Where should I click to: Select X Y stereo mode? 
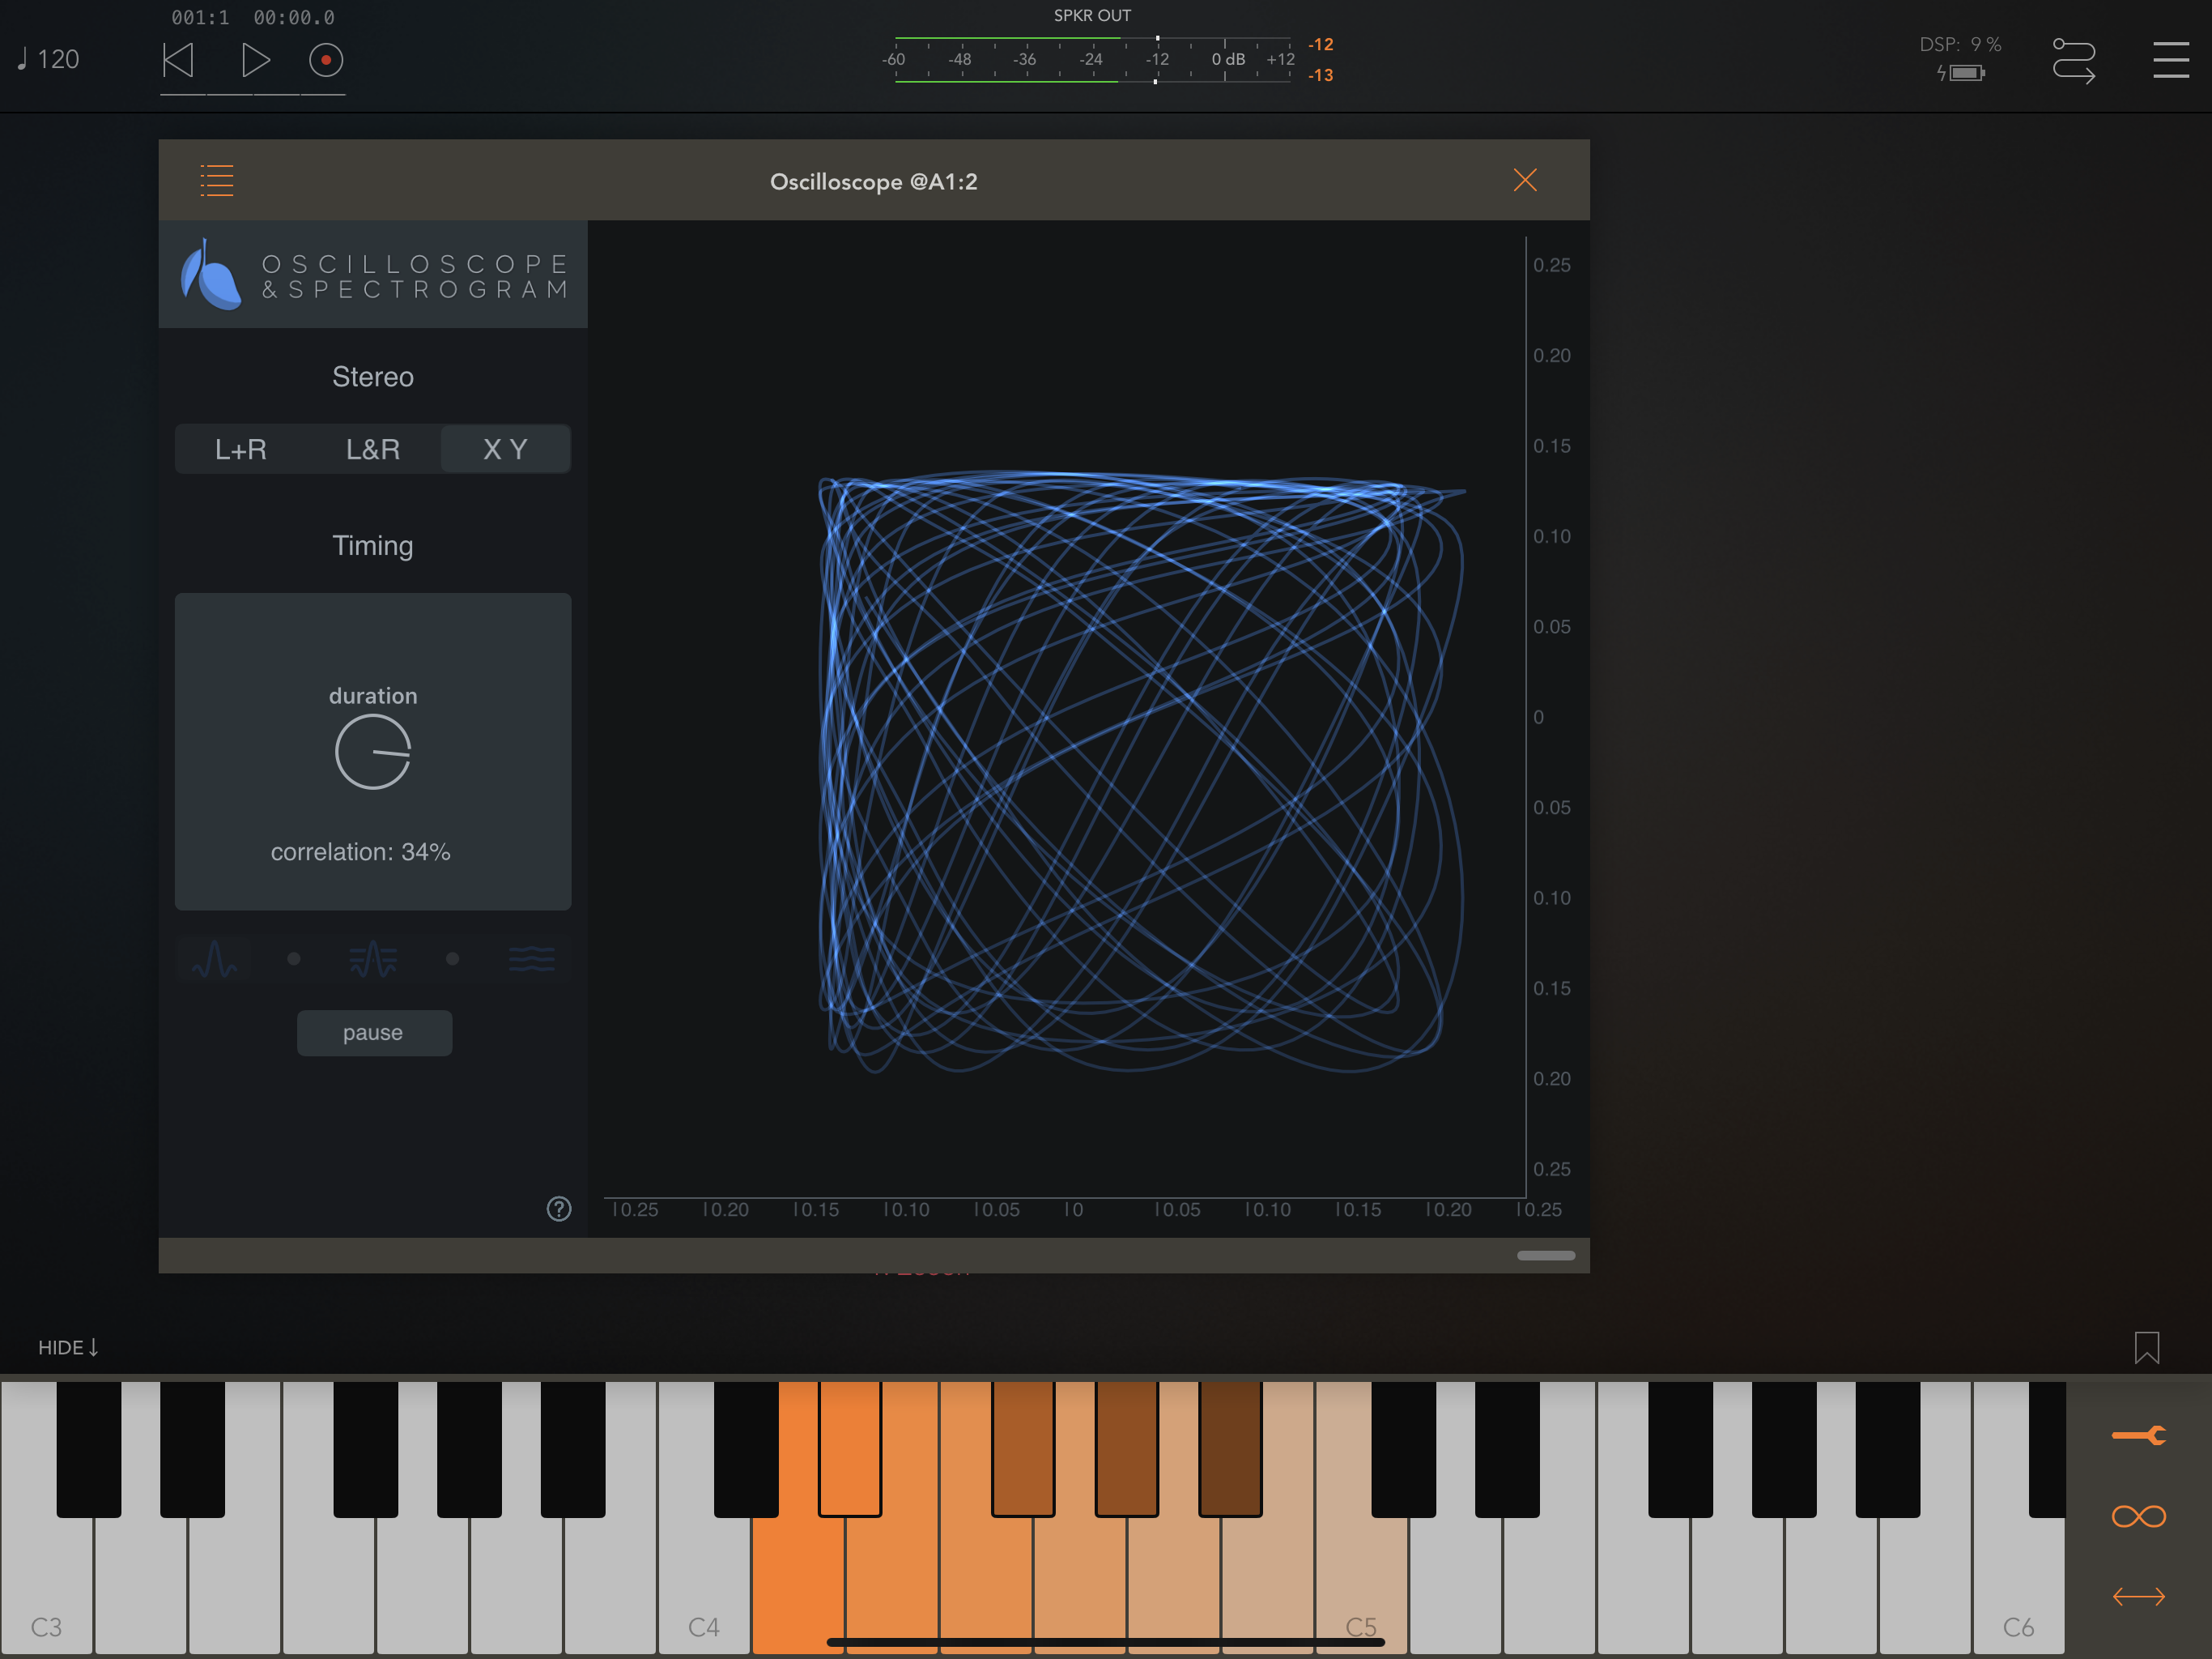(x=505, y=450)
